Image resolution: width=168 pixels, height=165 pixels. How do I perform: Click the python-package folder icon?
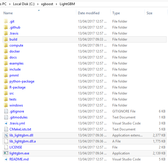6,81
